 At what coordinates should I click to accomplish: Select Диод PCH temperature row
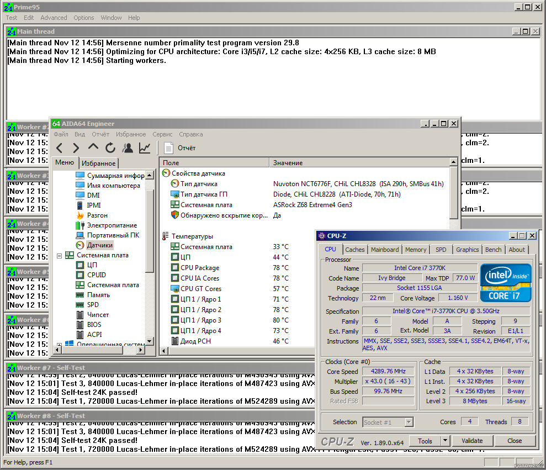[230, 341]
